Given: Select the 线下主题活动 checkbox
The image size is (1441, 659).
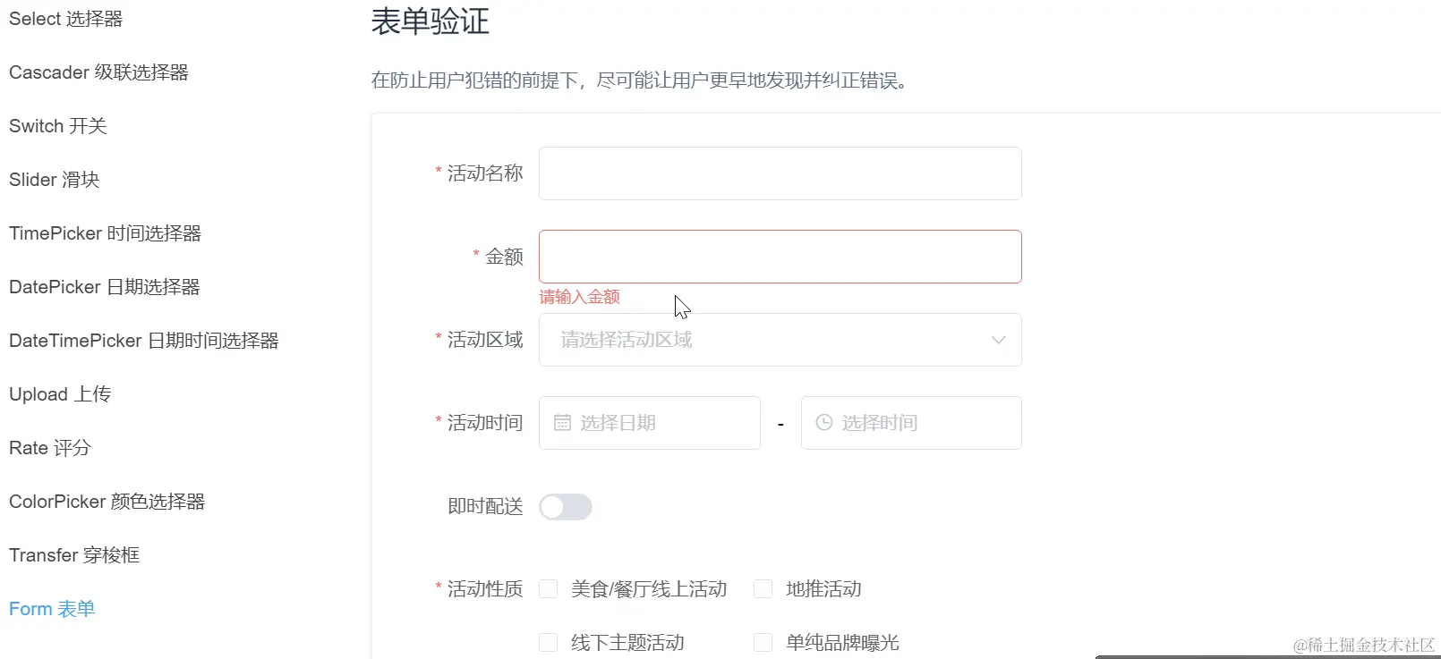Looking at the screenshot, I should (x=548, y=642).
